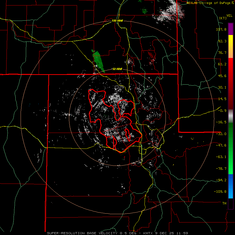Select the 30.1 scale value
The image size is (235, 235).
point(222,87)
